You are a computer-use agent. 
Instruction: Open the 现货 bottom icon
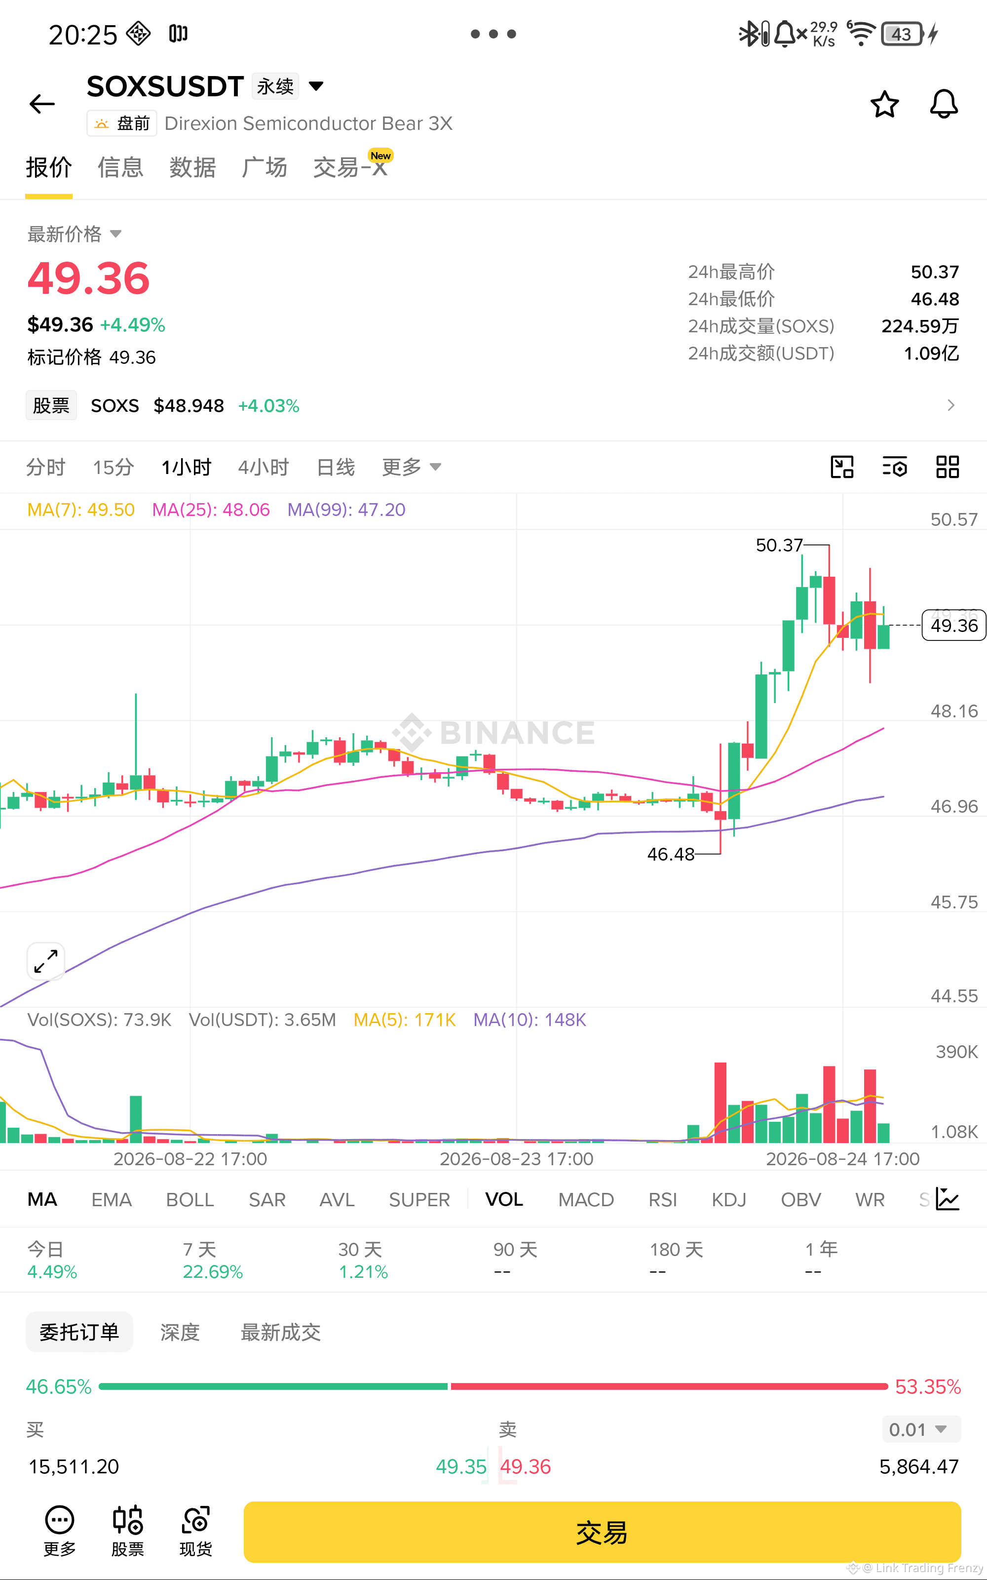(x=196, y=1531)
